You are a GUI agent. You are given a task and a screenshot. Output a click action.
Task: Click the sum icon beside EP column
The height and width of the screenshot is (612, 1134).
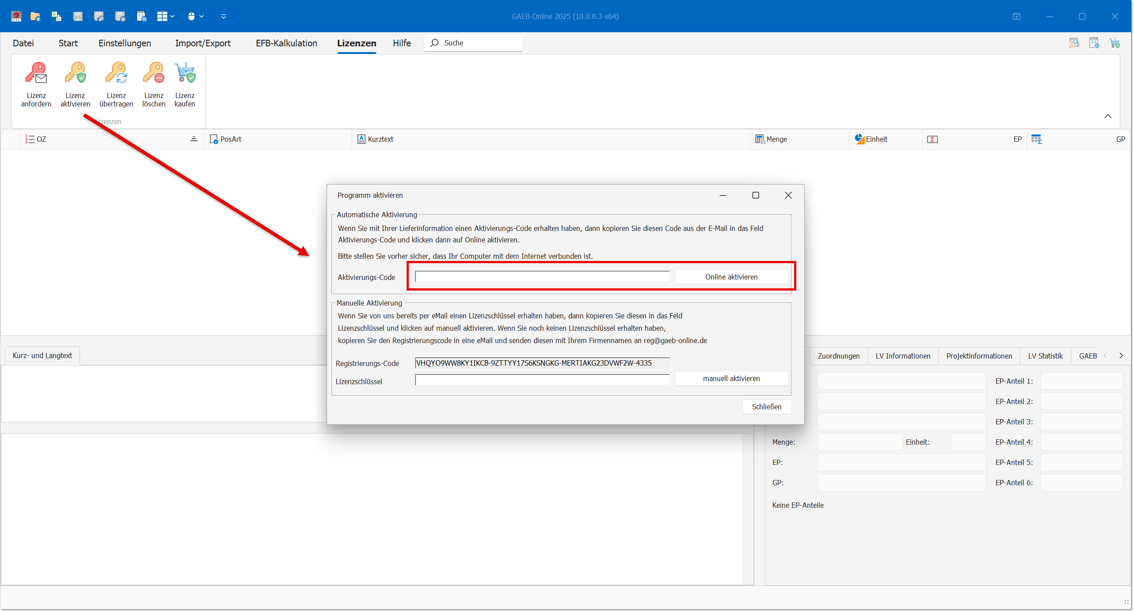932,139
